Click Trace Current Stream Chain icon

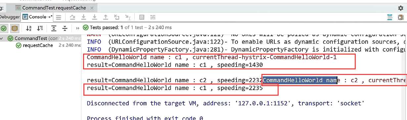click(153, 17)
